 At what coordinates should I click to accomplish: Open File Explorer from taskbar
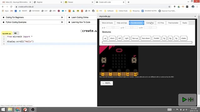coord(10,110)
